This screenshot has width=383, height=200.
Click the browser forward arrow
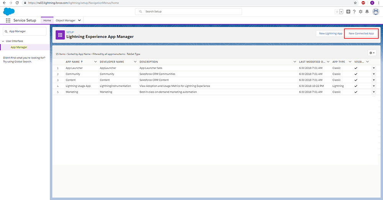pos(10,3)
